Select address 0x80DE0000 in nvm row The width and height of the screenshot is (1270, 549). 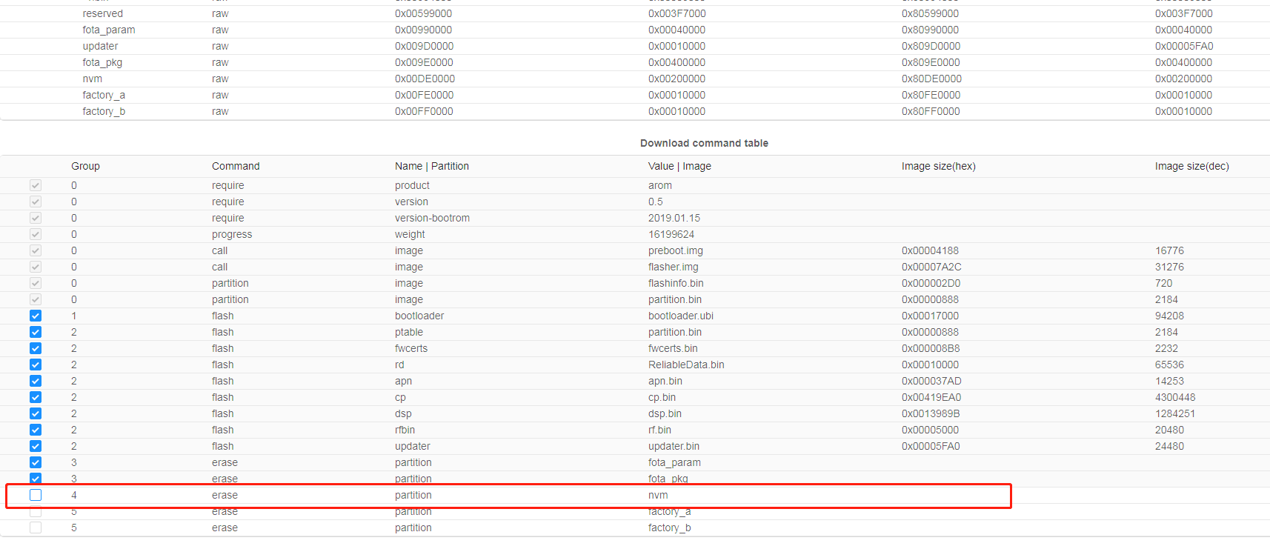[x=931, y=79]
